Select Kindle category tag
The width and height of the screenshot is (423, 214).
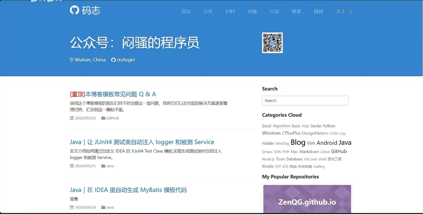tap(268, 167)
